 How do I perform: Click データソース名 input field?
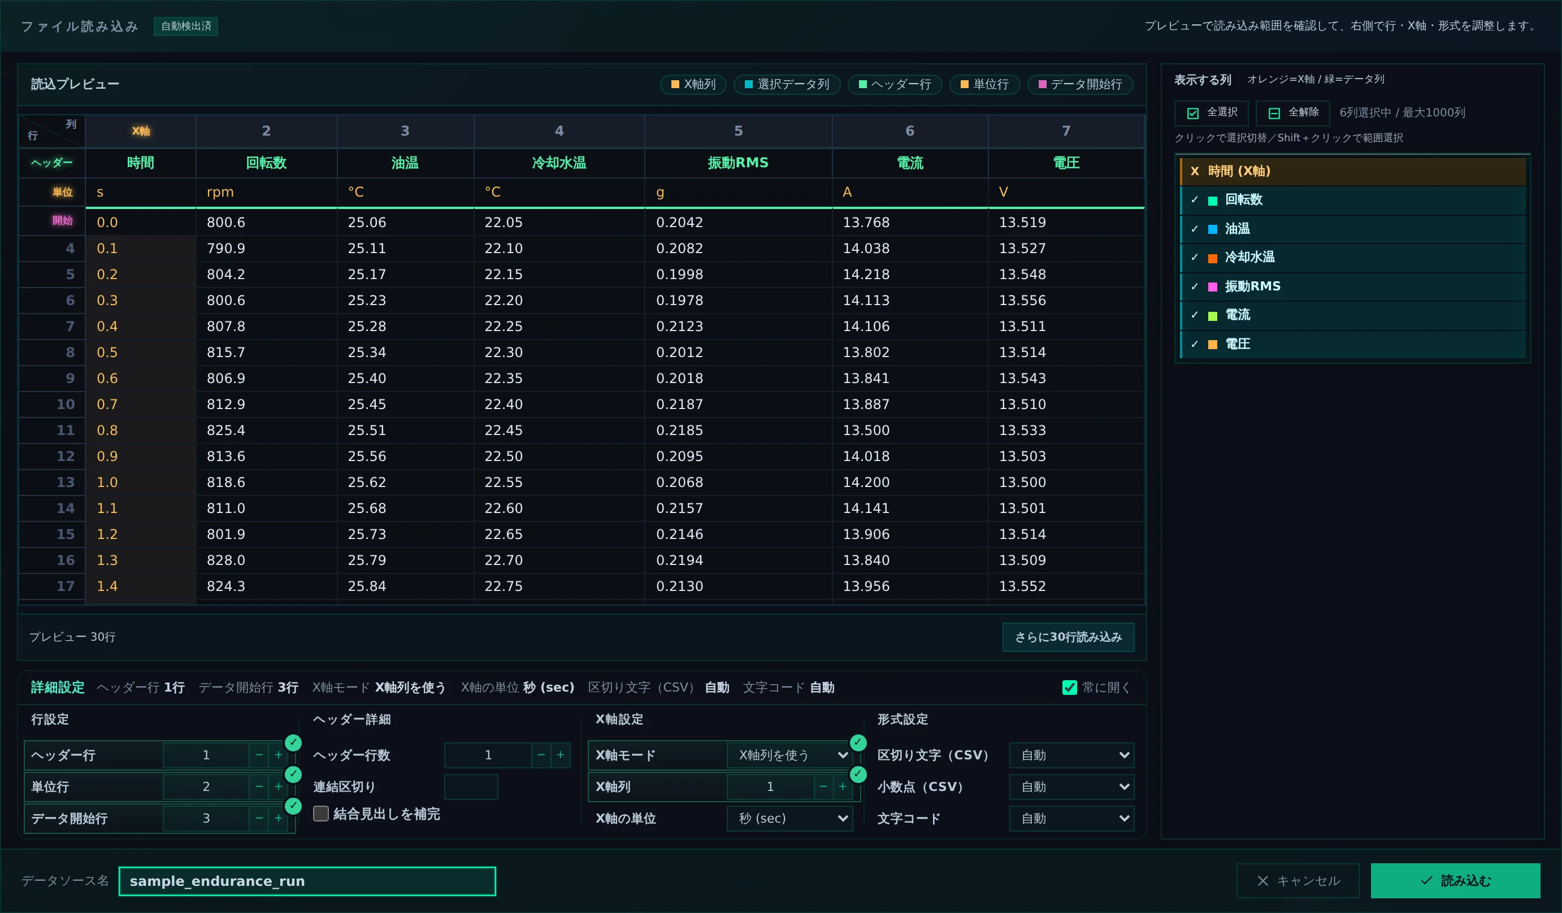pyautogui.click(x=307, y=881)
